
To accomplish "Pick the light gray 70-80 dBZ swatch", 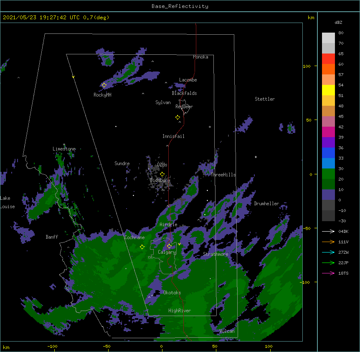I will pos(328,38).
